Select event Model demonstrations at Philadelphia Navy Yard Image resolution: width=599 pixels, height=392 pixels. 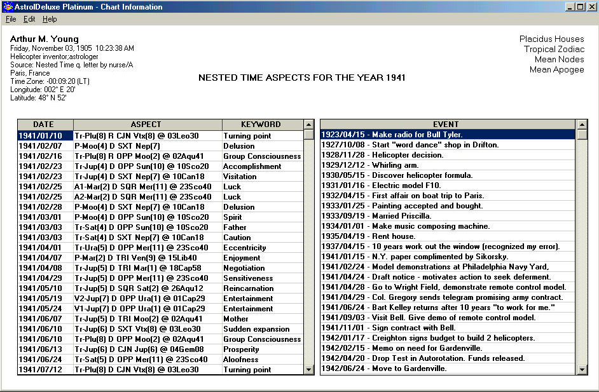[x=447, y=267]
